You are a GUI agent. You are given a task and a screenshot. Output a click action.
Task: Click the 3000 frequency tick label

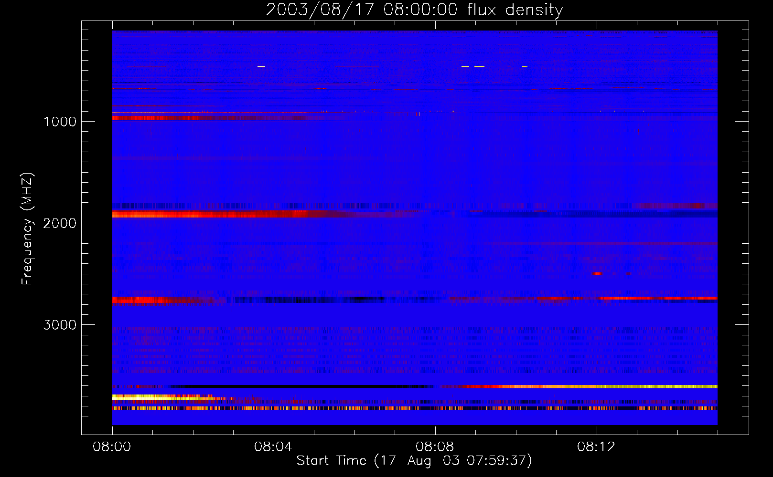pyautogui.click(x=60, y=325)
